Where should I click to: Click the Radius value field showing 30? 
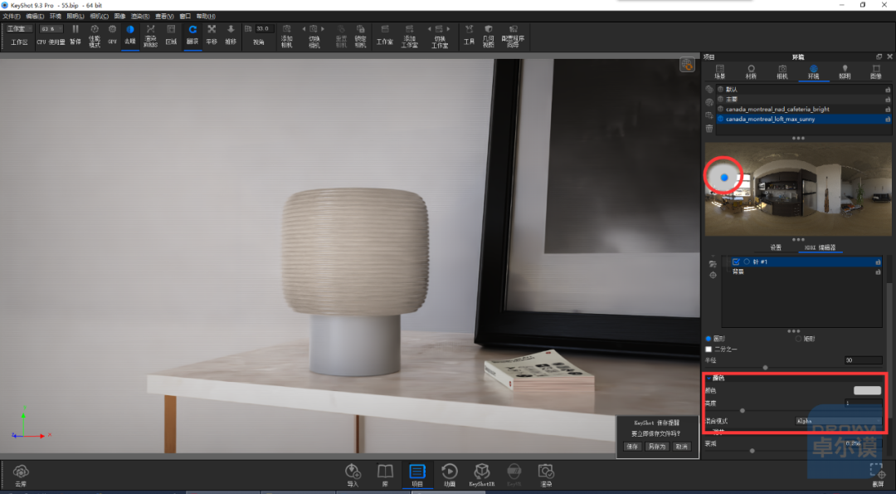(x=864, y=360)
